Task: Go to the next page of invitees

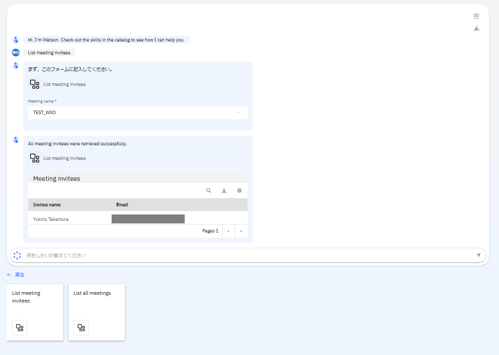Action: pyautogui.click(x=241, y=231)
